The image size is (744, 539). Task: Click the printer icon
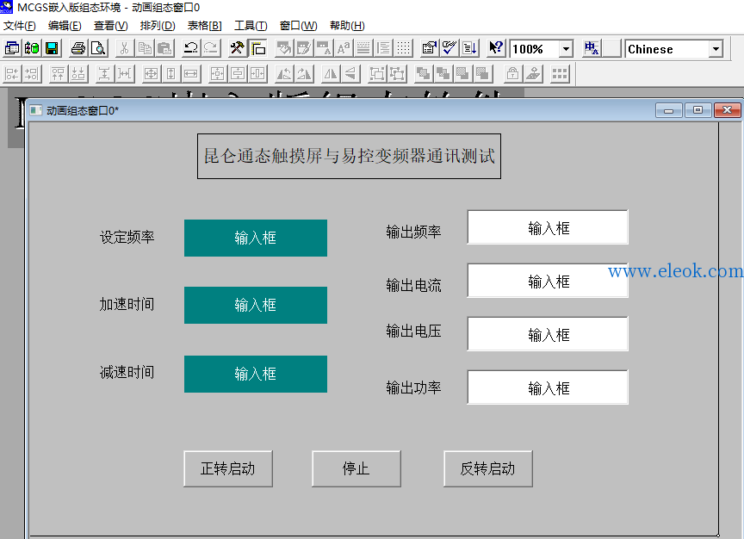[x=78, y=48]
